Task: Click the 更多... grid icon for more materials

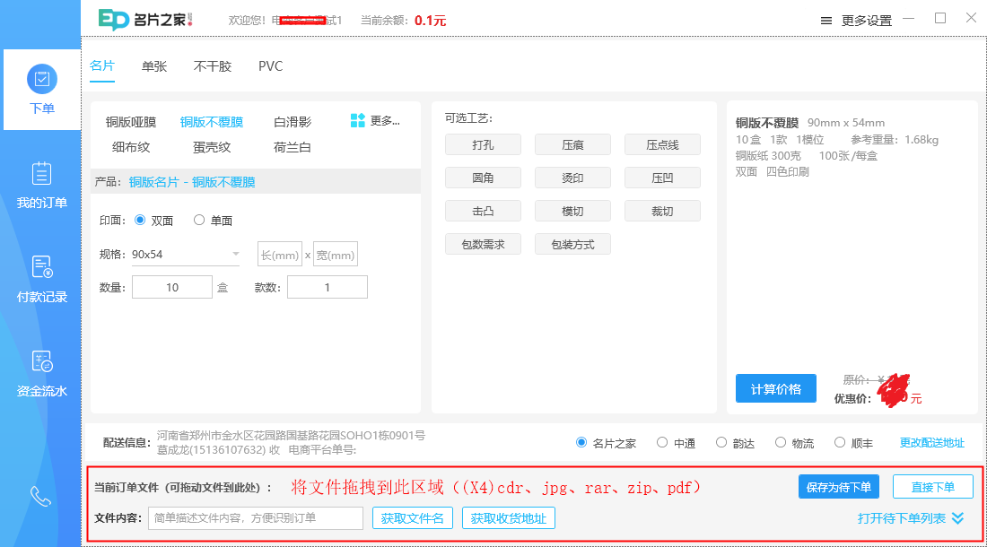Action: click(375, 121)
